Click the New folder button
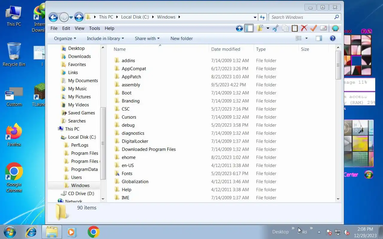The height and width of the screenshot is (239, 383). 182,38
